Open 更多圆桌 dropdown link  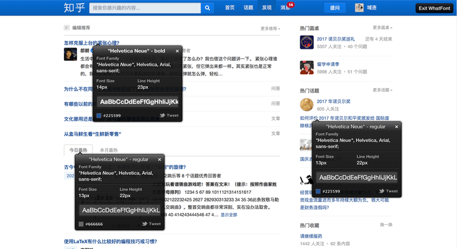(x=382, y=28)
